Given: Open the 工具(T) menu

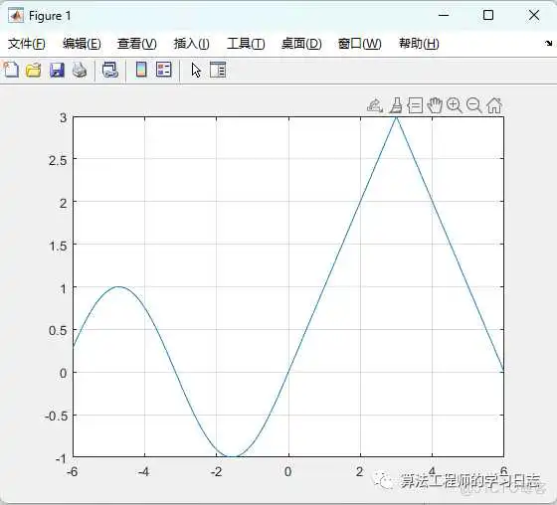Looking at the screenshot, I should point(246,44).
